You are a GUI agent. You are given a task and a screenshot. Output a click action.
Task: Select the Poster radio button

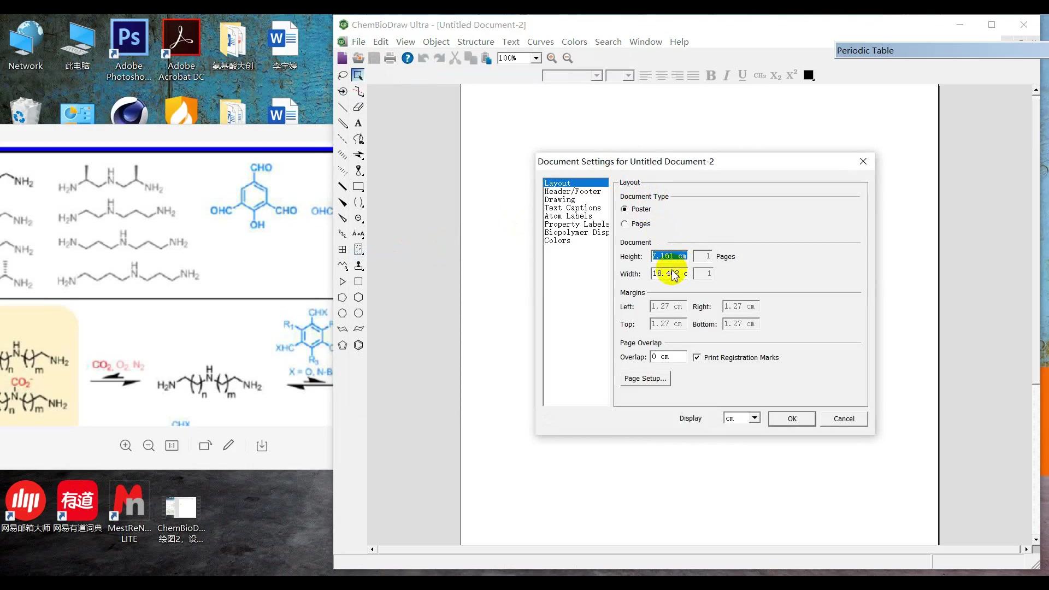[624, 209]
